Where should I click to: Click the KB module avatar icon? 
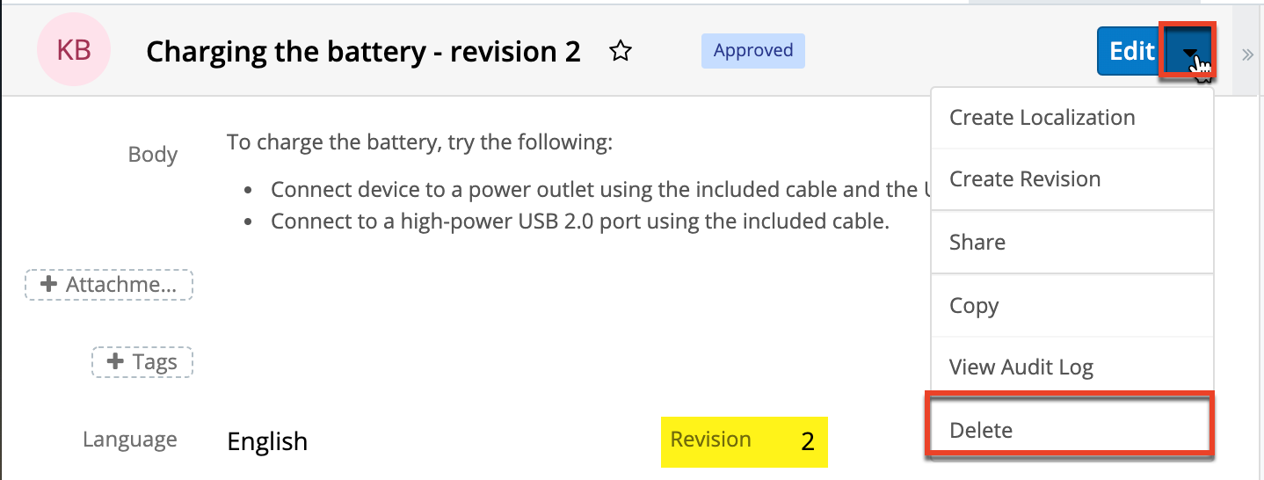click(74, 51)
